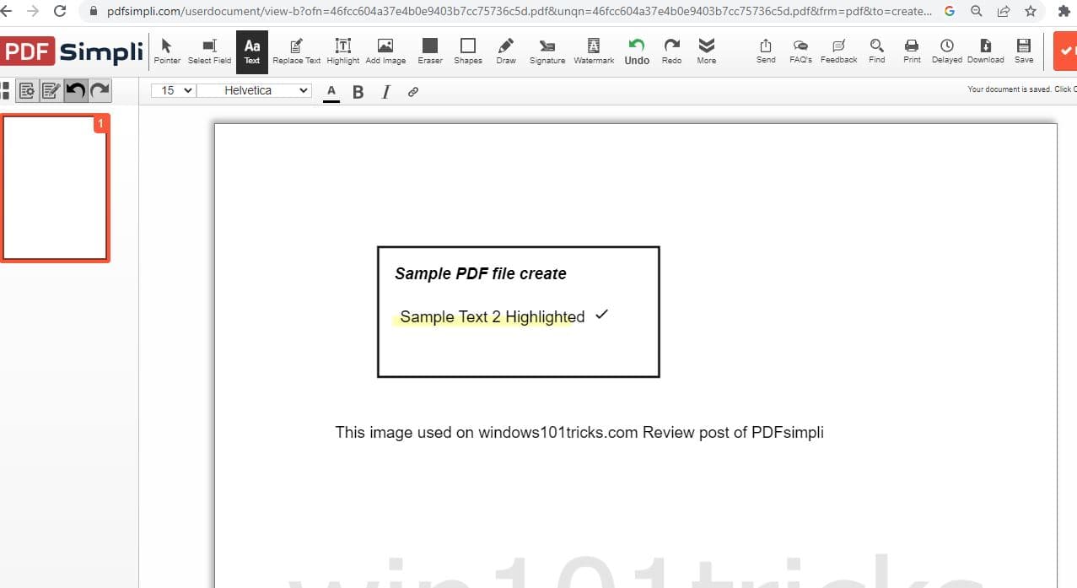Open the text color picker
The image size is (1077, 588).
pyautogui.click(x=331, y=92)
